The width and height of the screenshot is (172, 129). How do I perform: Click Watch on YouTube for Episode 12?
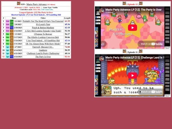(152, 44)
